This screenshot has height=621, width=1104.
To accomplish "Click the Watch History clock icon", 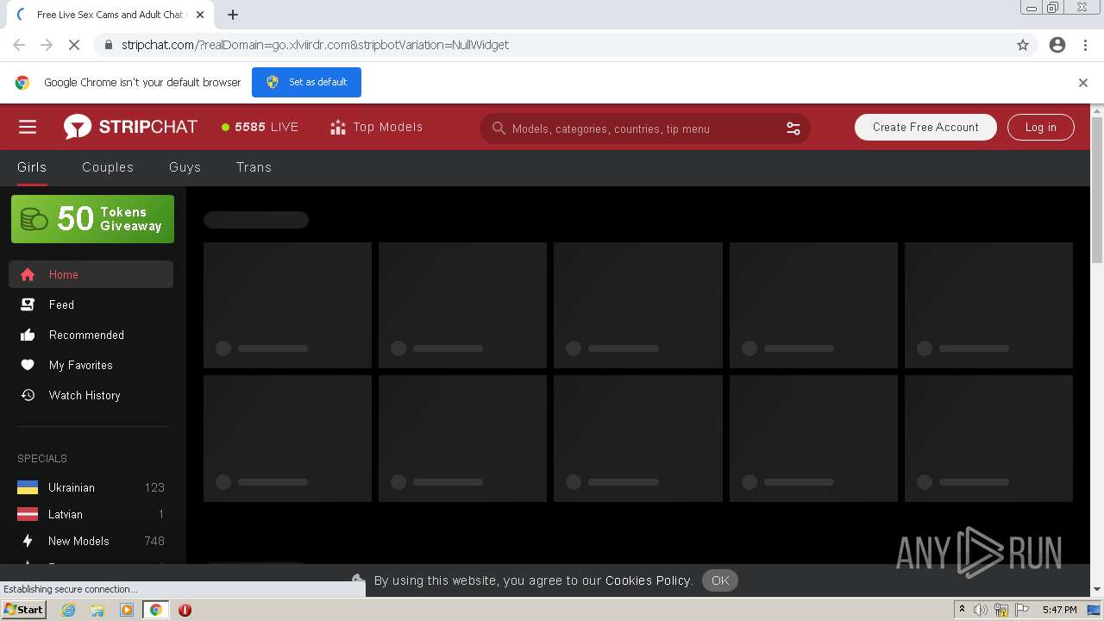I will click(28, 395).
